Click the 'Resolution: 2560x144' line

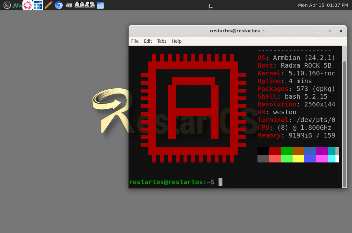point(296,104)
